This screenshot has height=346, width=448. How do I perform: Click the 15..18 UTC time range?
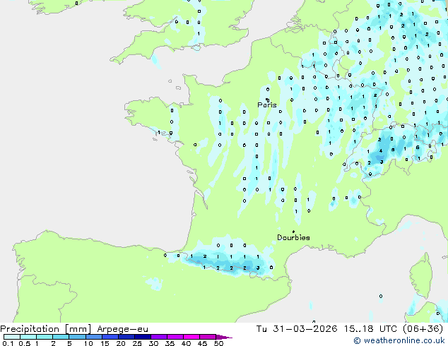tap(370, 329)
